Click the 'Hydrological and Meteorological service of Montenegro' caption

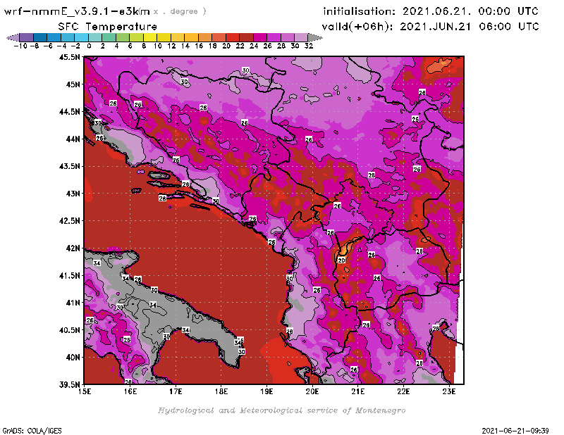coord(281,410)
